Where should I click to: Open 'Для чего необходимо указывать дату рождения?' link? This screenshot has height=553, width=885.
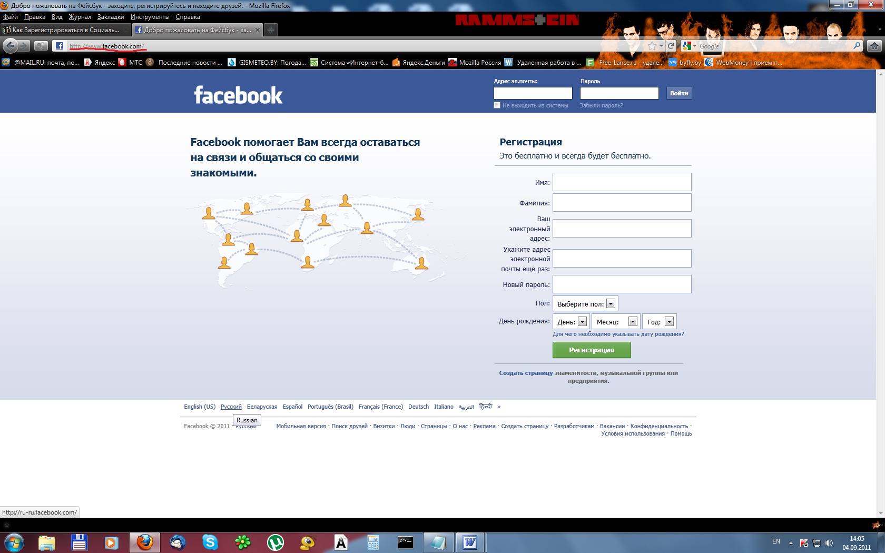point(618,334)
